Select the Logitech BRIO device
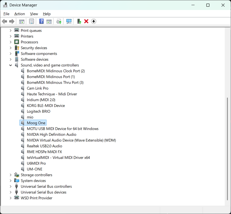 pos(38,111)
